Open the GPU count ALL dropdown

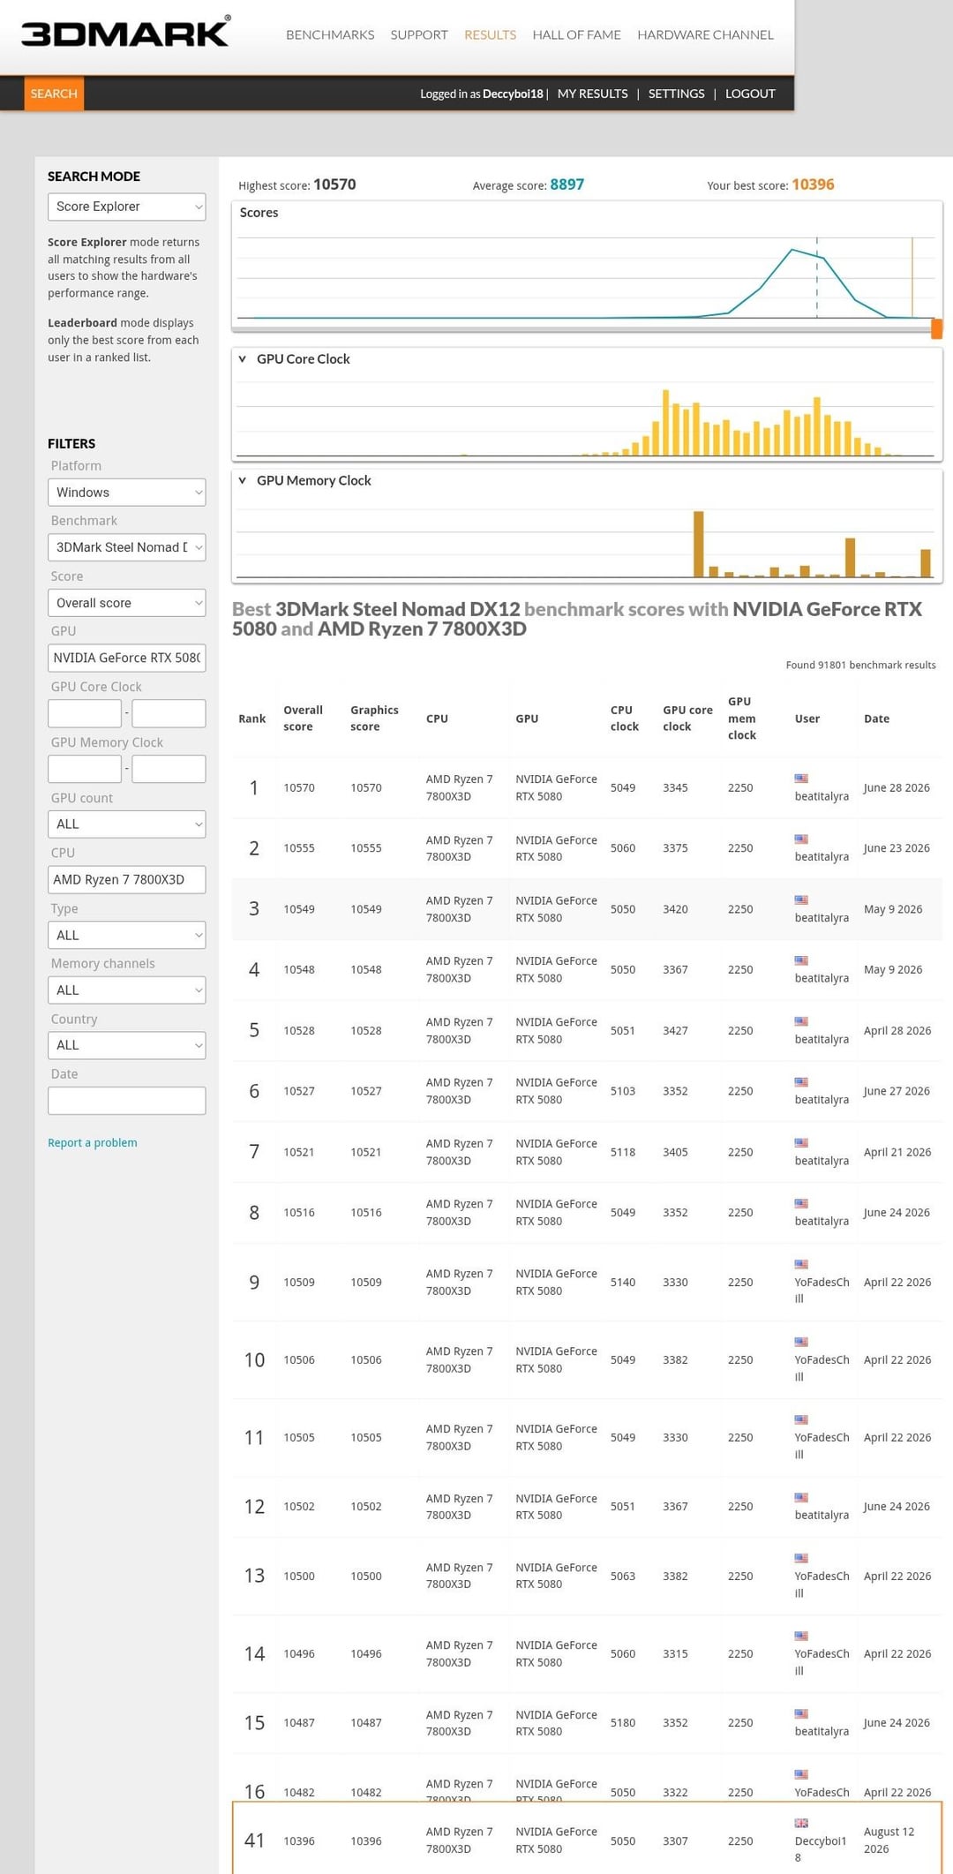tap(126, 824)
